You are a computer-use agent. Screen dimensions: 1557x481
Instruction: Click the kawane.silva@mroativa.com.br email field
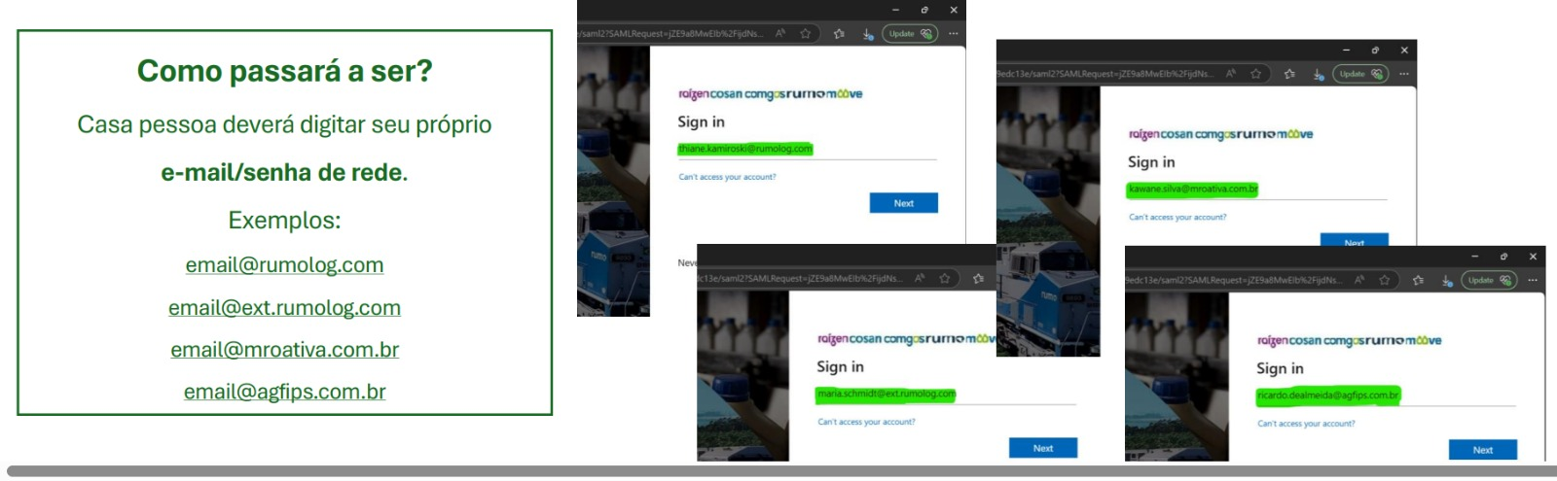tap(1257, 189)
